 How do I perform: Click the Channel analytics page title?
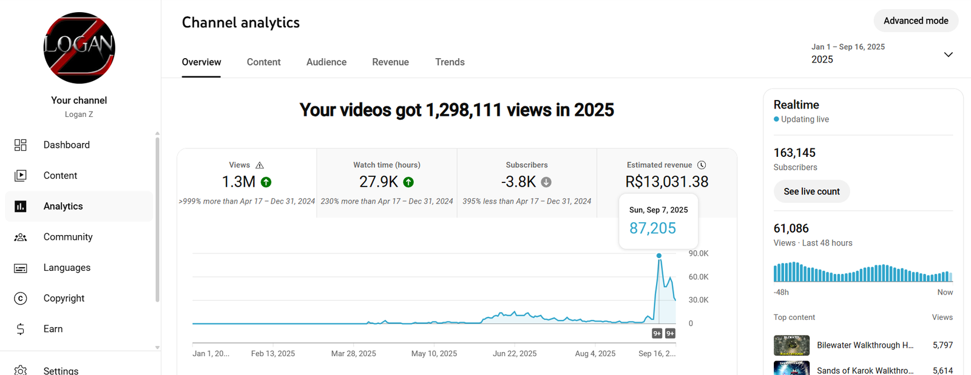pos(241,22)
